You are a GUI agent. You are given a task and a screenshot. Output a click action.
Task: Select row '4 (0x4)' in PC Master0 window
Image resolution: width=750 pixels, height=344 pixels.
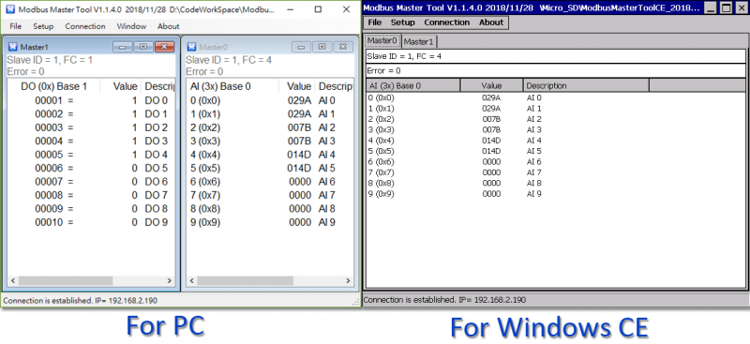[270, 155]
